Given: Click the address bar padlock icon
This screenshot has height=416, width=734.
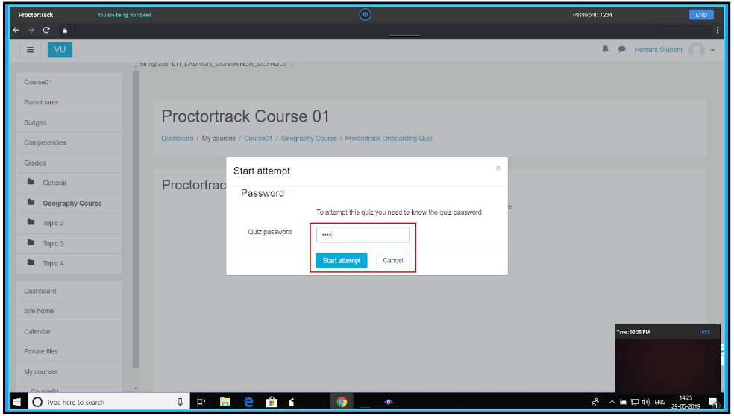Looking at the screenshot, I should pos(65,31).
